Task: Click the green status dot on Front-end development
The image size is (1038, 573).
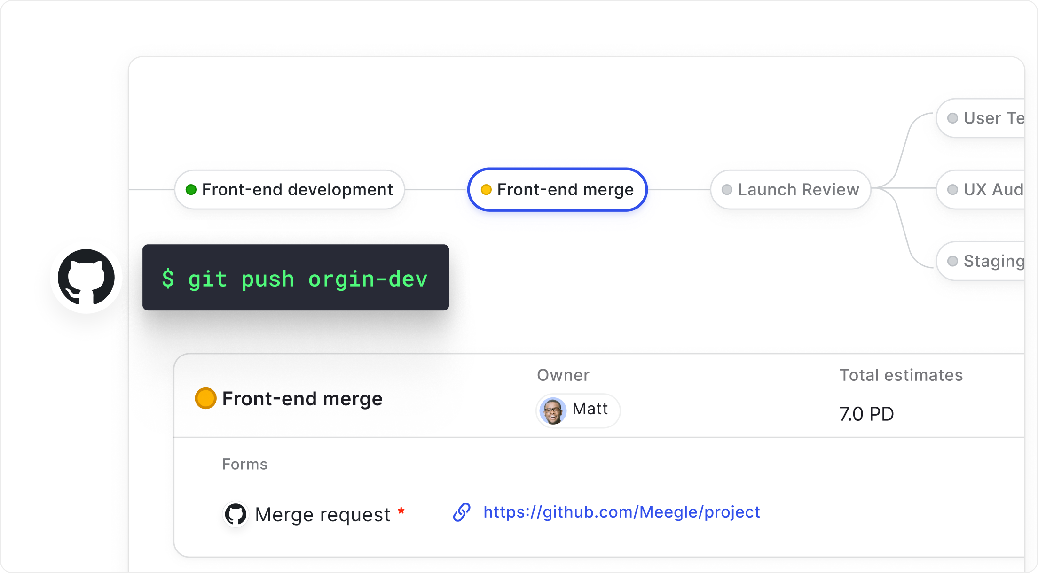Action: [x=191, y=189]
